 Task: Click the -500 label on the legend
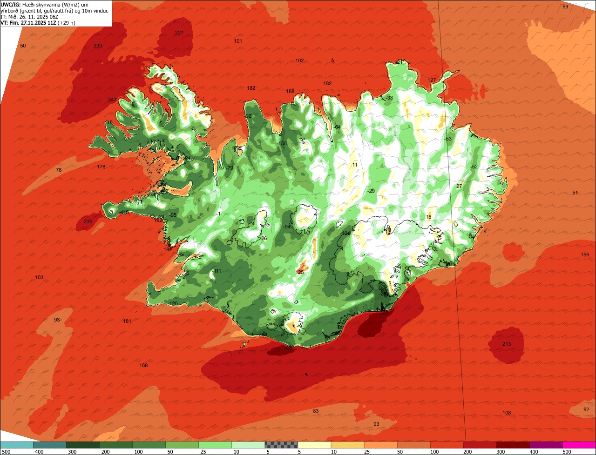5,452
